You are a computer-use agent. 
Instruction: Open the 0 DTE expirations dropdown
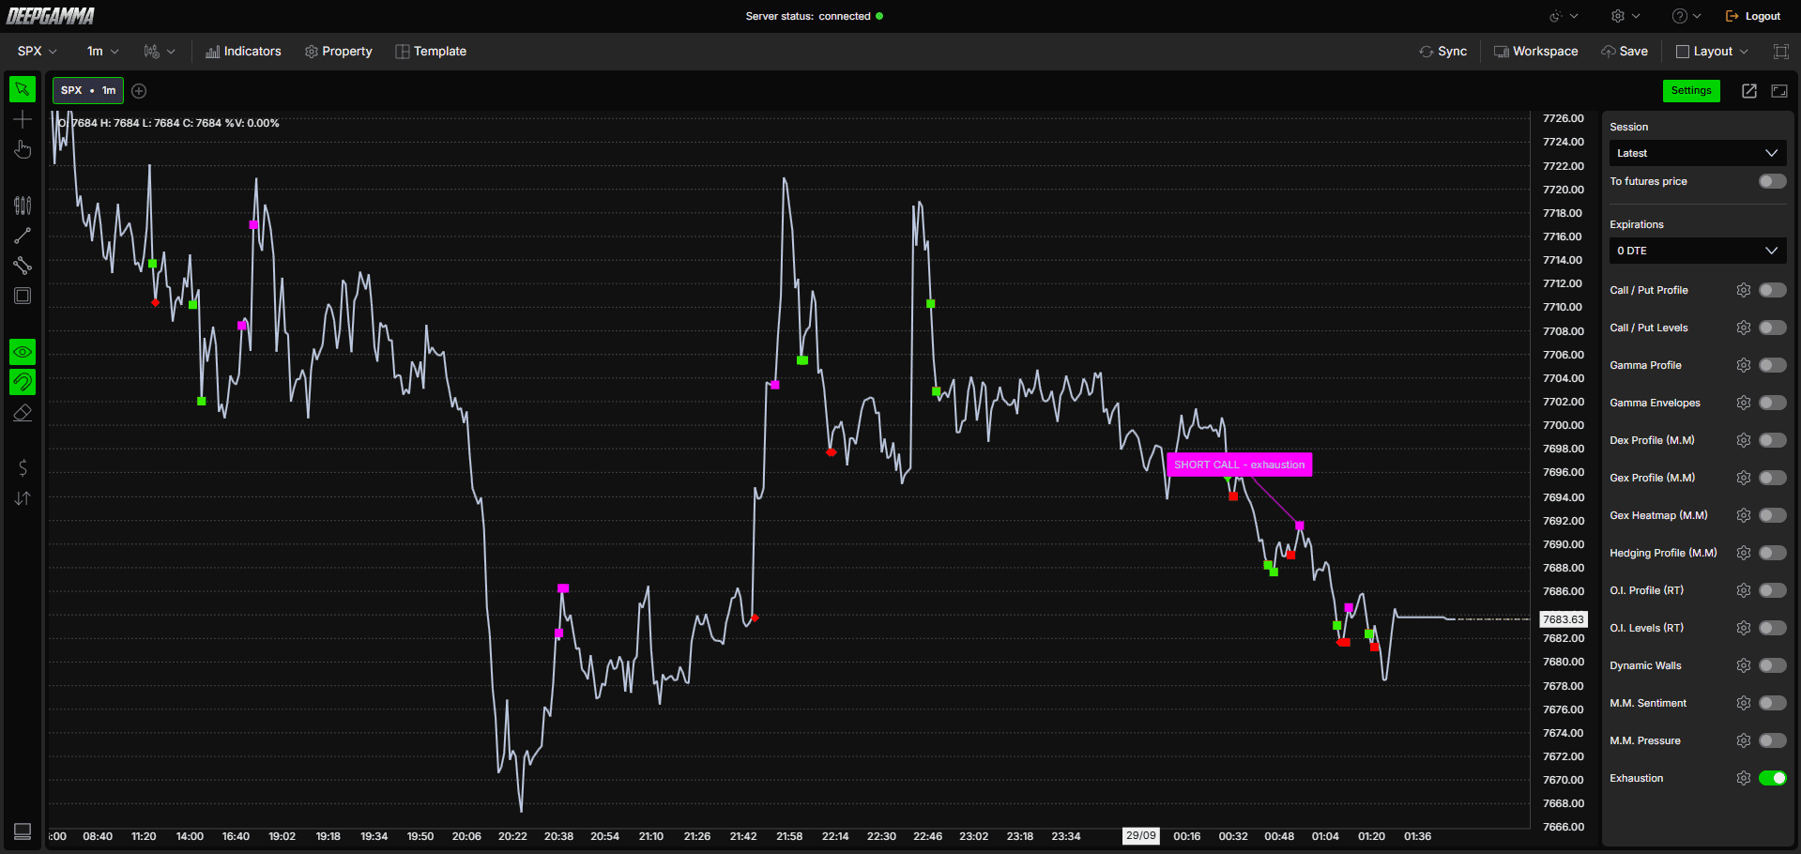[x=1698, y=251]
